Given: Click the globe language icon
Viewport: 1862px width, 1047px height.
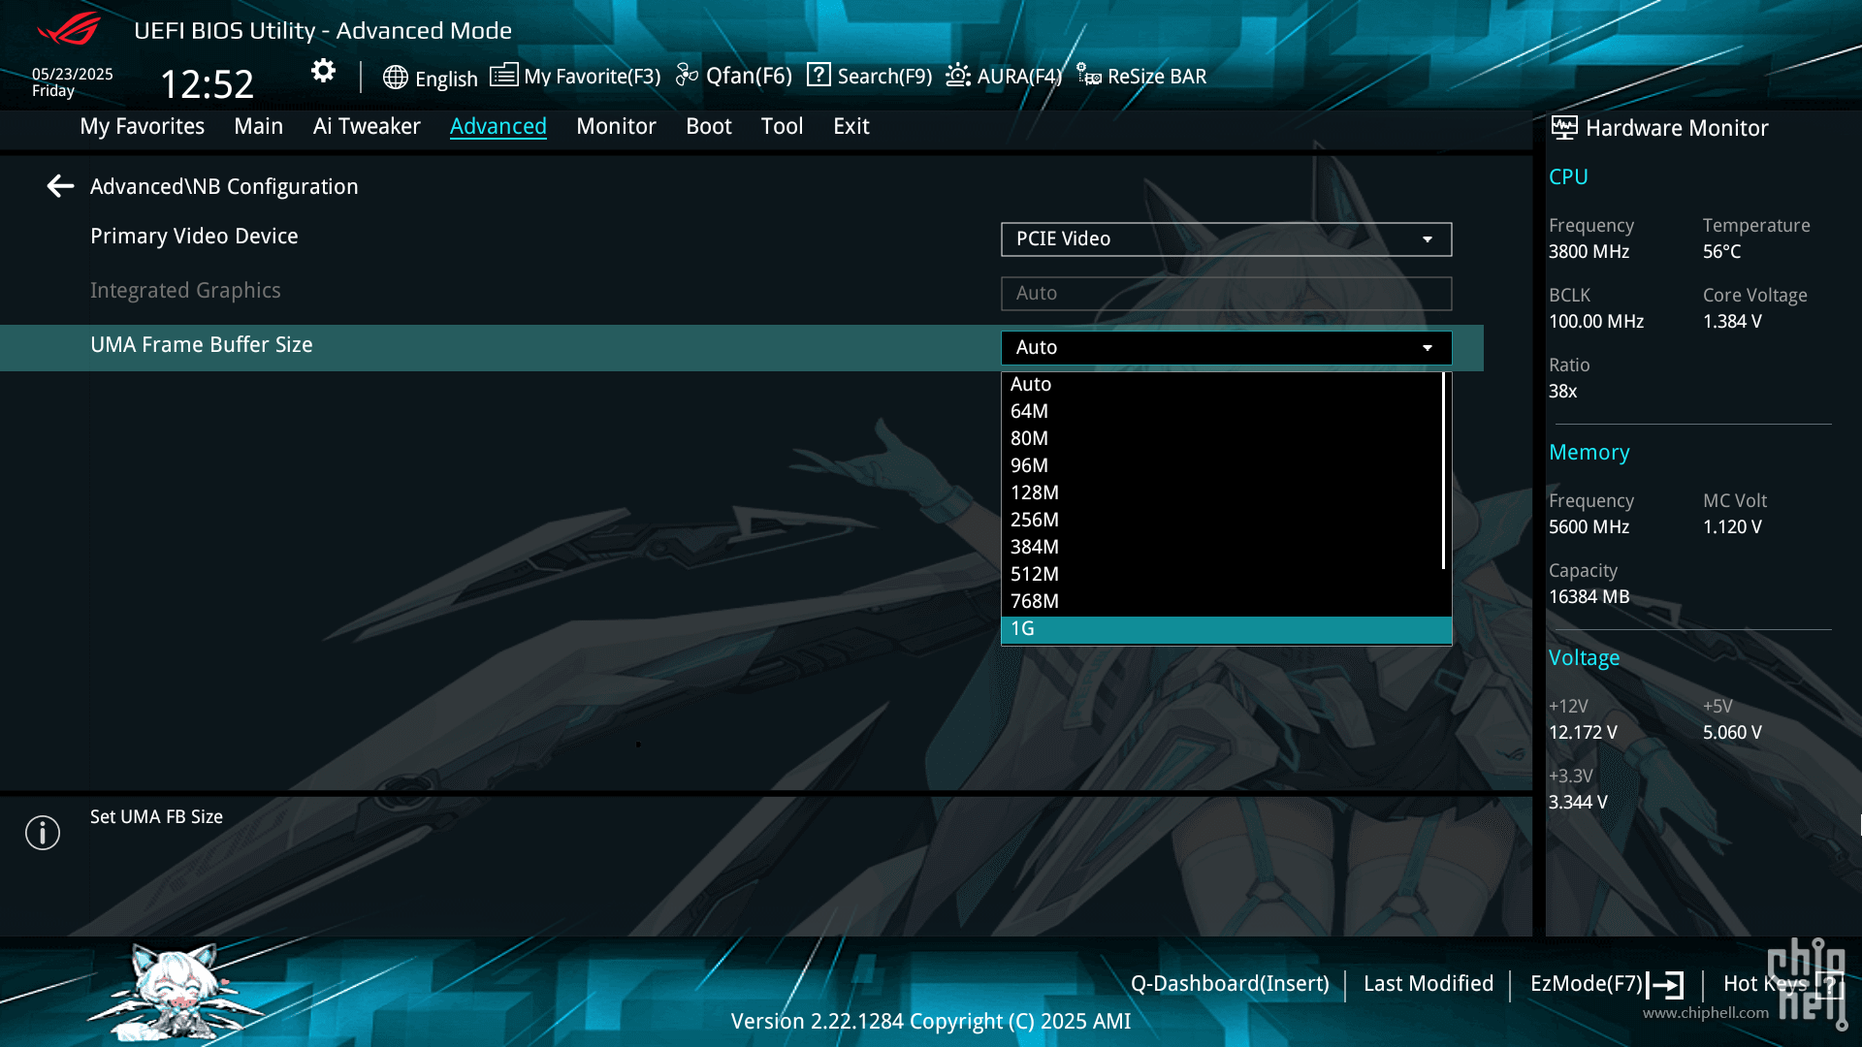Looking at the screenshot, I should click(395, 78).
